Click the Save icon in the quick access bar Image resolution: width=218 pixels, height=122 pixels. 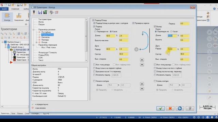tap(9, 5)
